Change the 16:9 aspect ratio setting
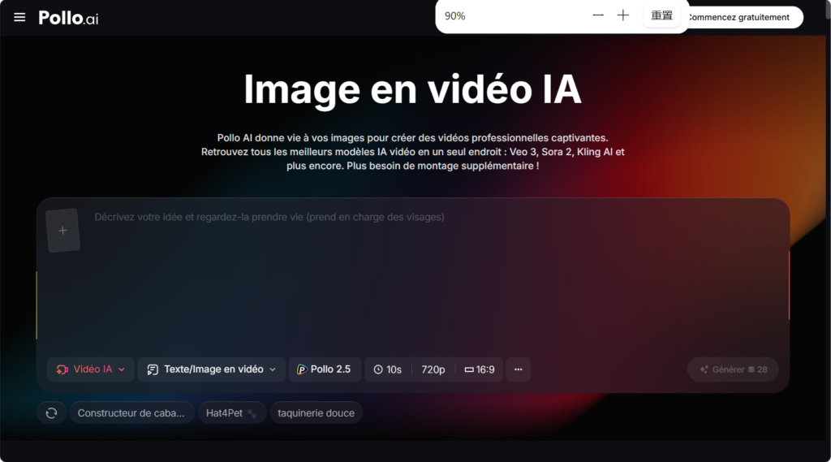The height and width of the screenshot is (462, 831). (480, 369)
